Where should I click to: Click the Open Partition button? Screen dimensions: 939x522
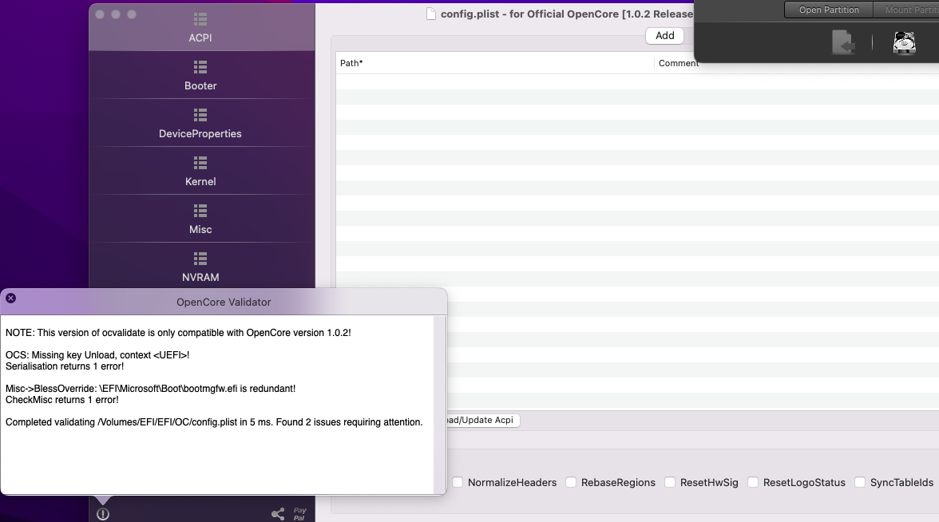829,10
